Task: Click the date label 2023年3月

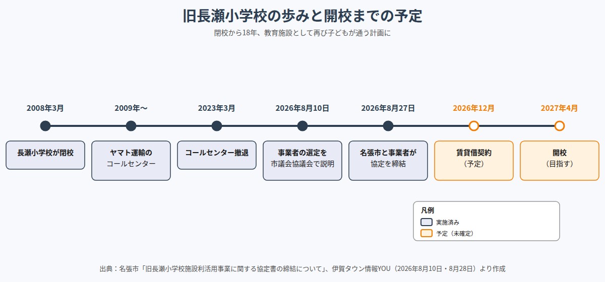Action: [217, 108]
